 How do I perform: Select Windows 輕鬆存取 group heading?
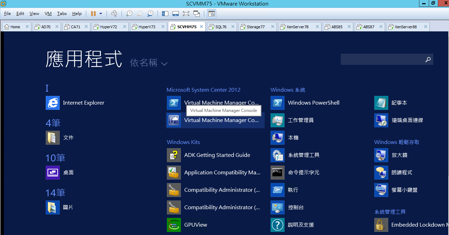click(397, 142)
